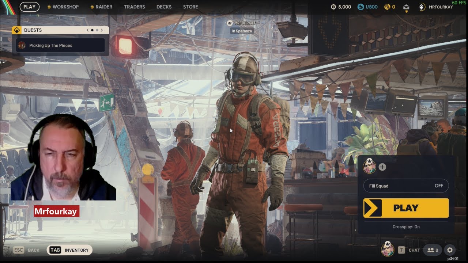The image size is (468, 263).
Task: Open the Traders tab
Action: (134, 7)
